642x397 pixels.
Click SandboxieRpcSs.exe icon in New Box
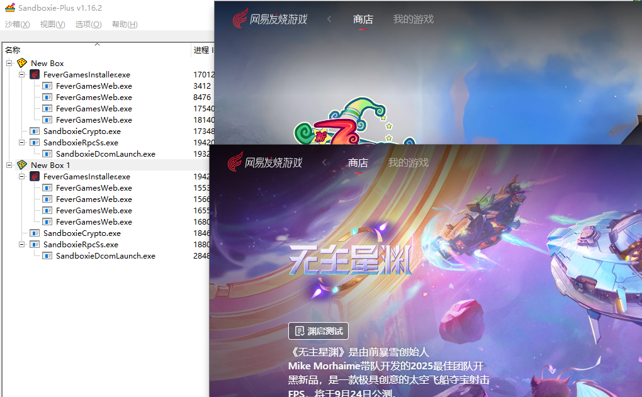coord(35,142)
